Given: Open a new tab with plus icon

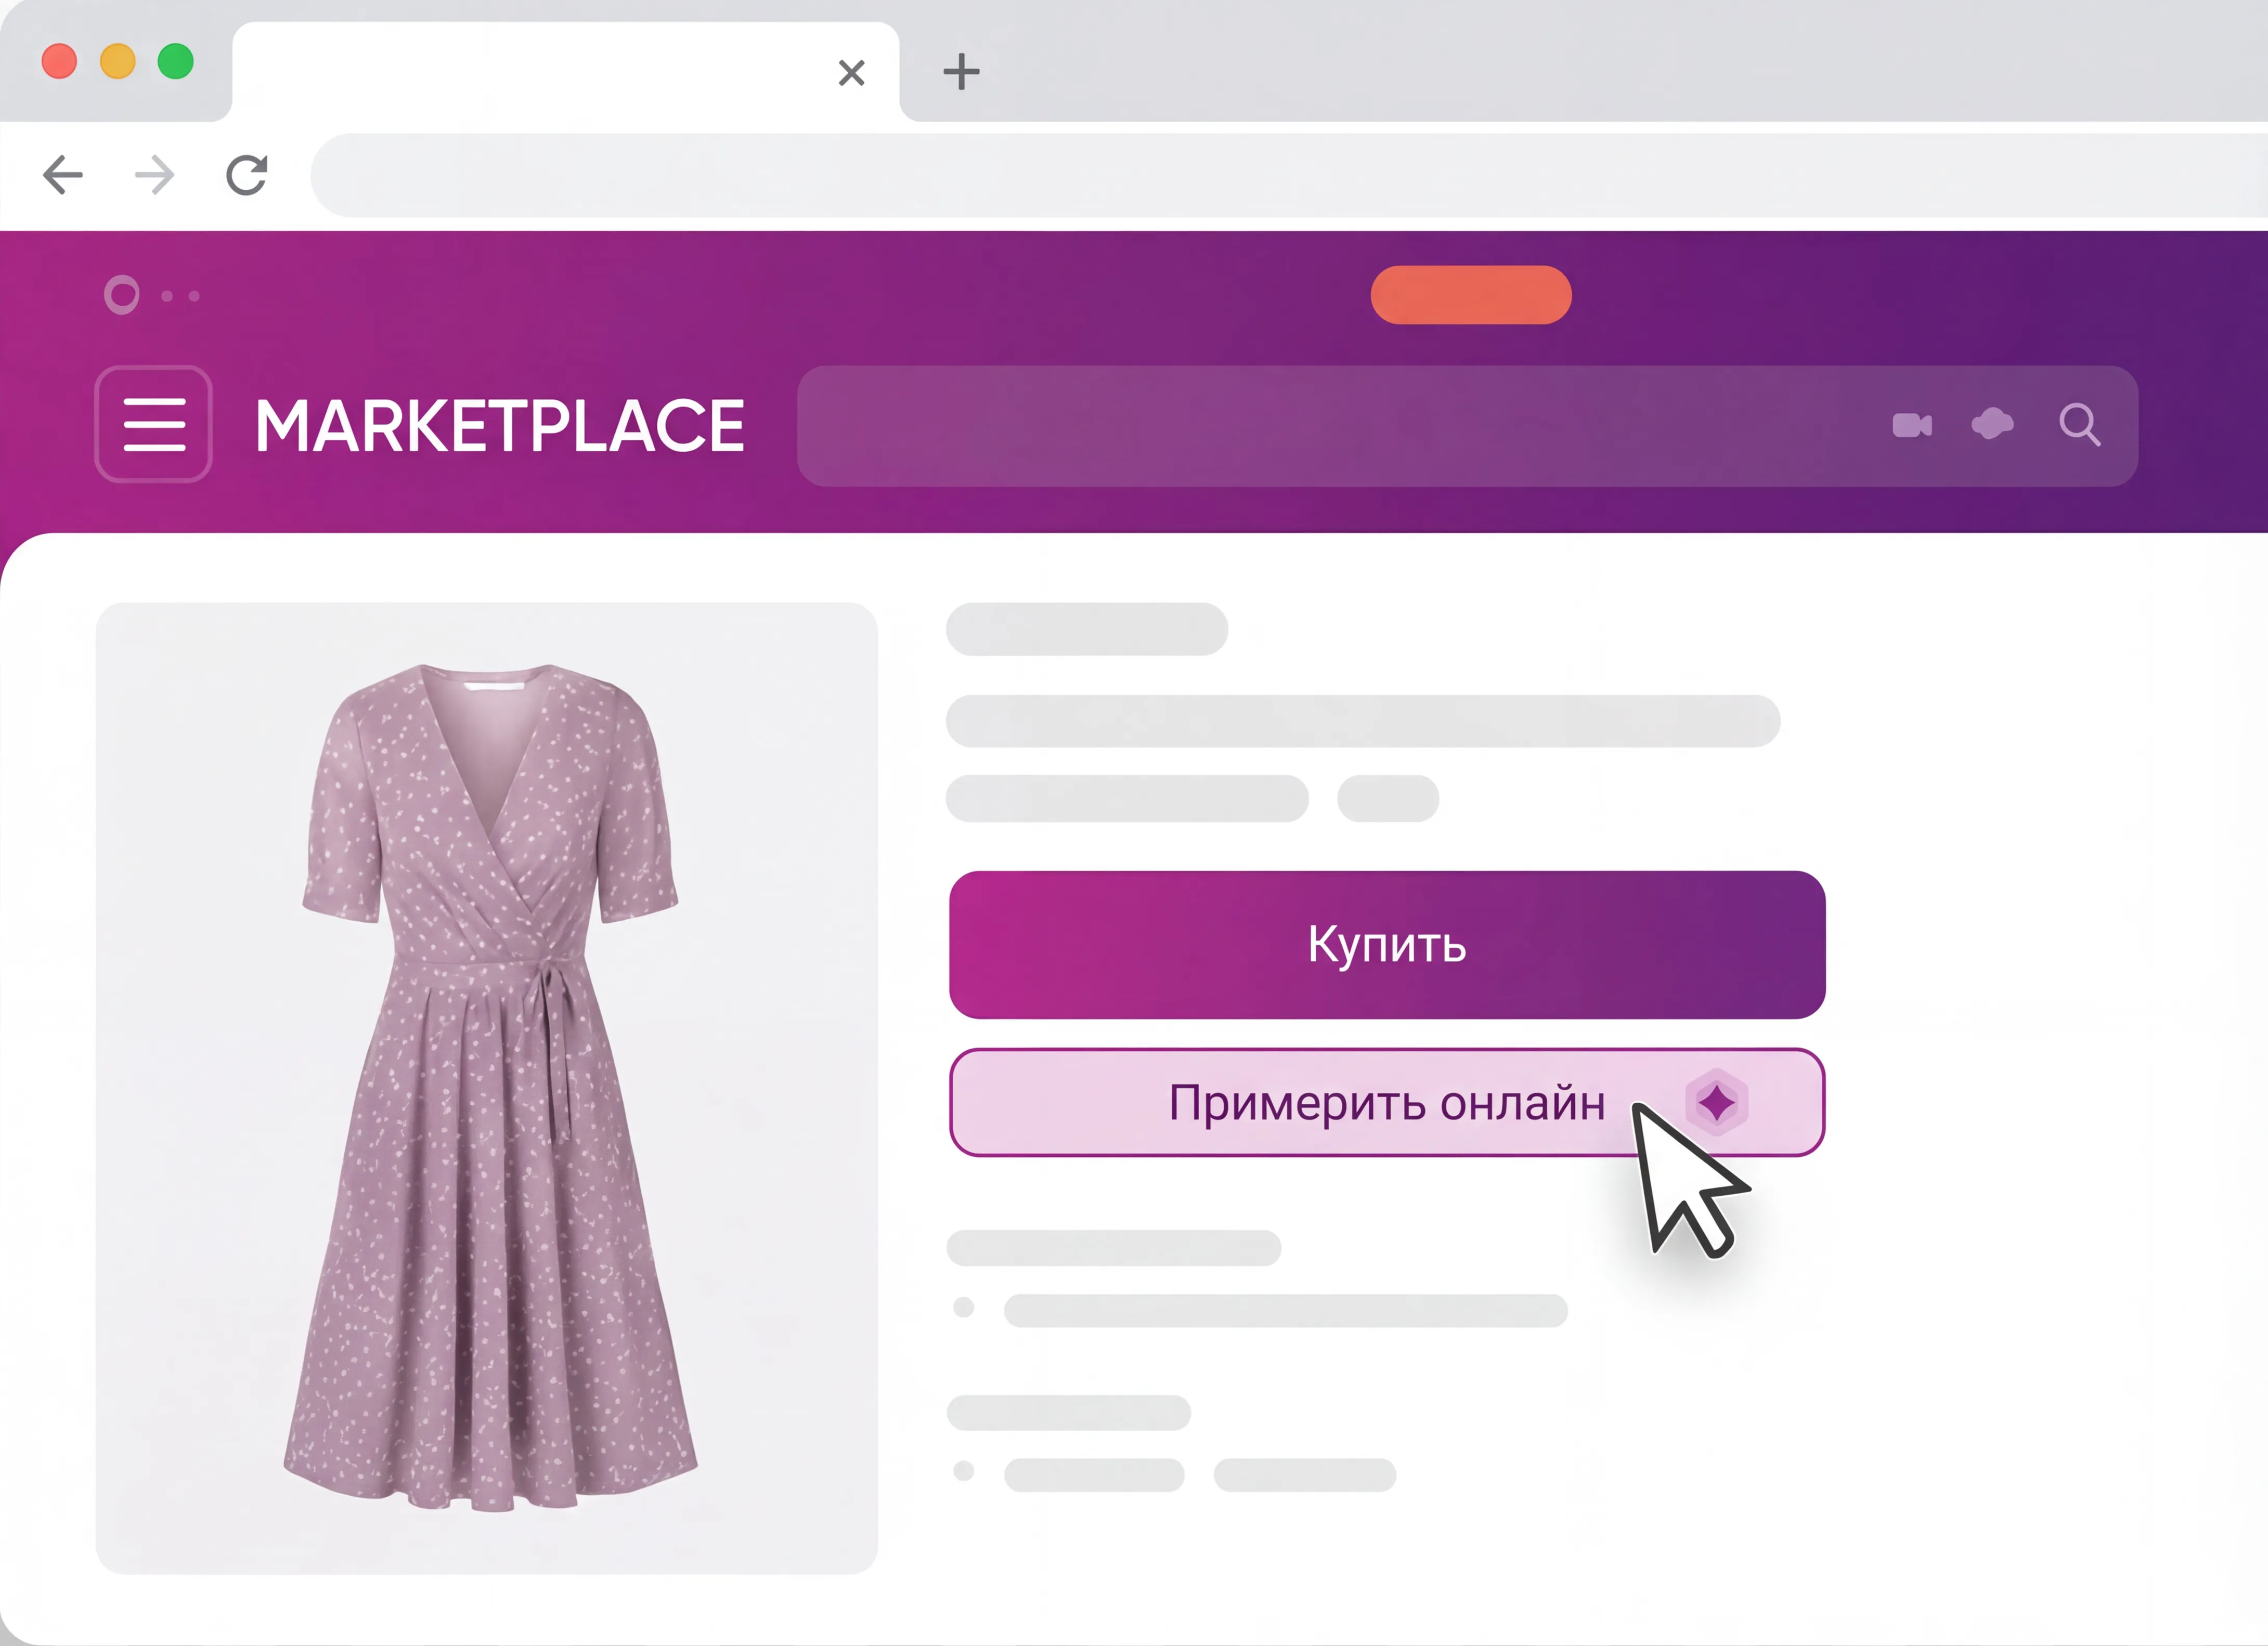Looking at the screenshot, I should [961, 72].
